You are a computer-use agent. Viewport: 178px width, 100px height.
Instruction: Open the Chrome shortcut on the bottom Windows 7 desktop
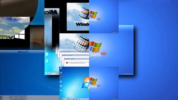coord(61,73)
